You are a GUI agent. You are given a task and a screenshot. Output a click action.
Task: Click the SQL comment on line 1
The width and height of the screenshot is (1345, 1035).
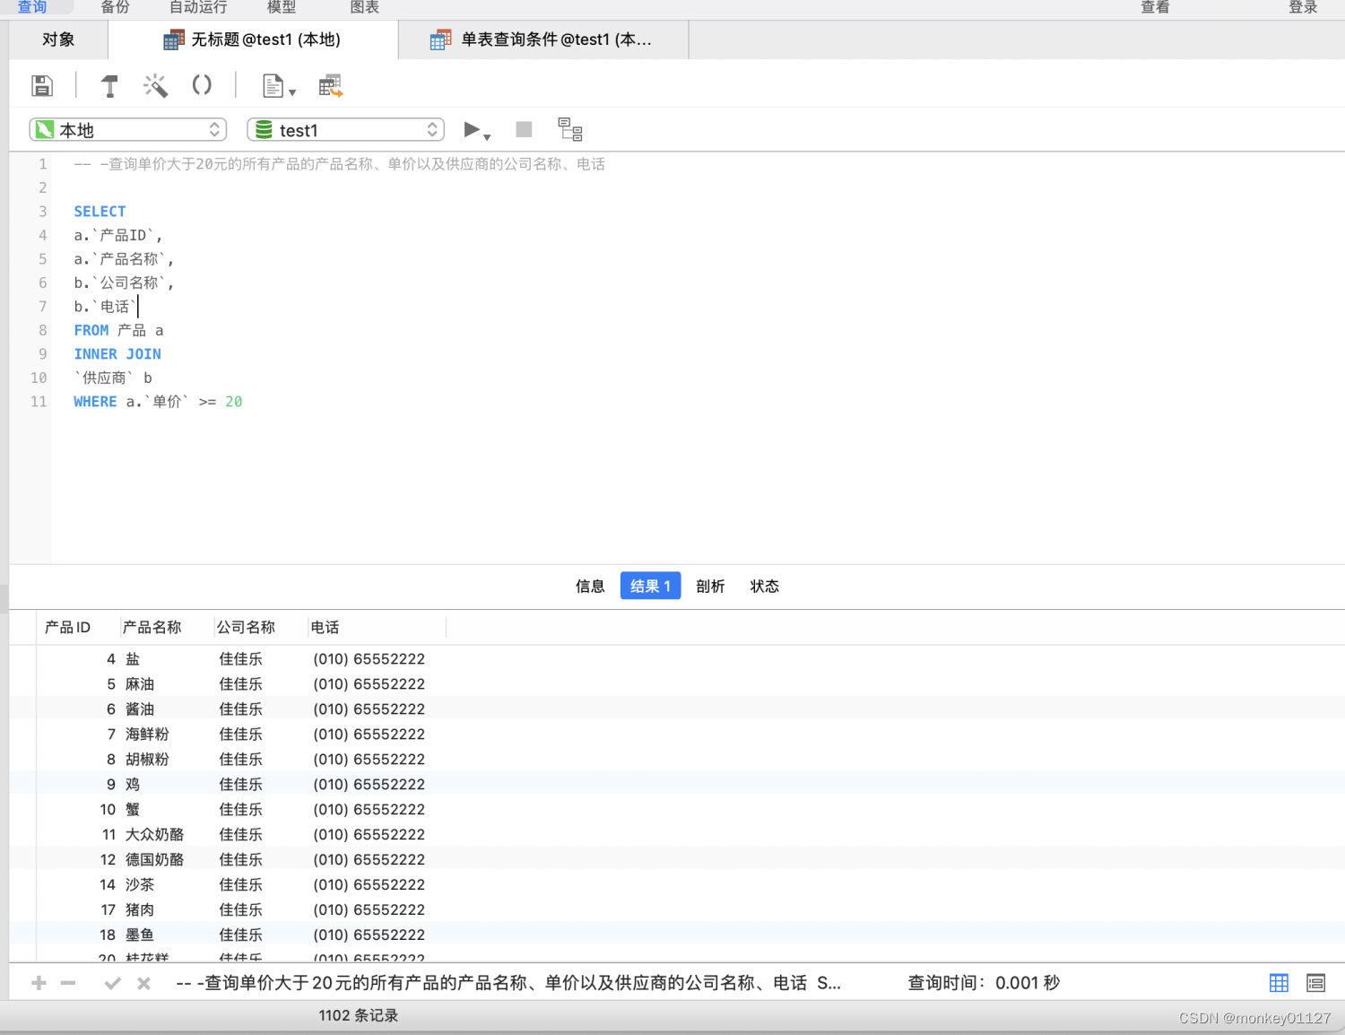340,164
